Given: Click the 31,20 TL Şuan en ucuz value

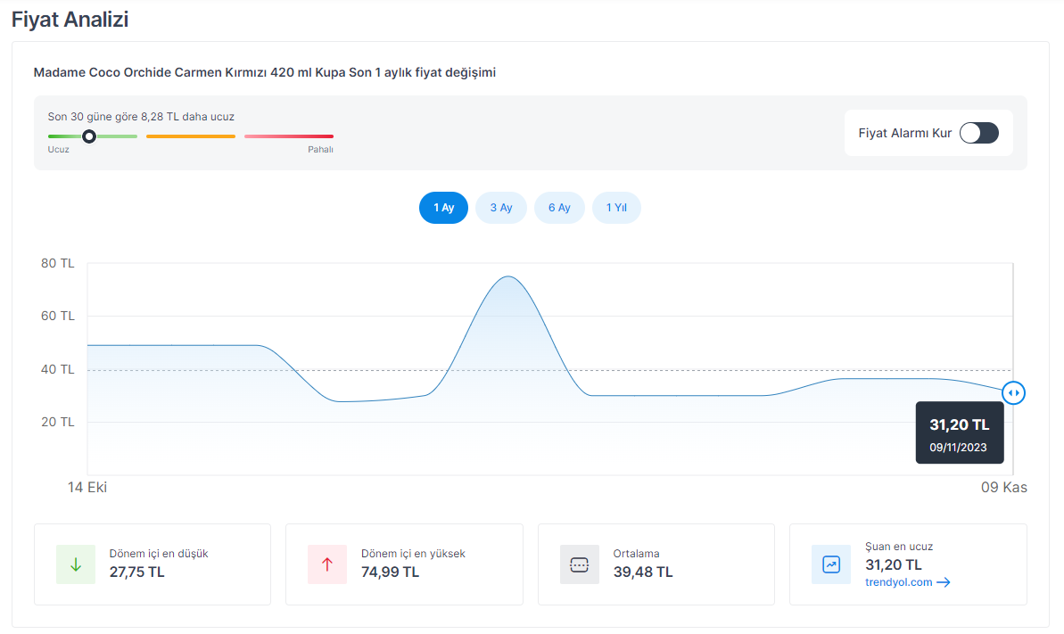Looking at the screenshot, I should click(894, 564).
